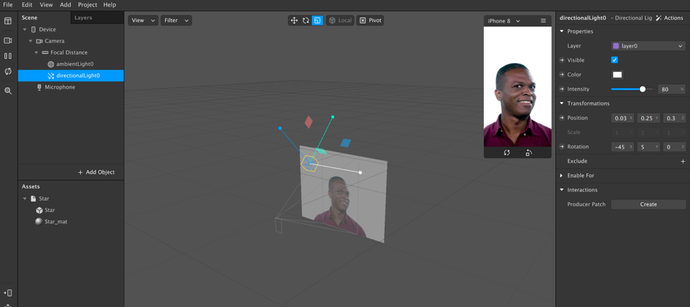Collapse the Camera tree node
Image resolution: width=690 pixels, height=307 pixels.
[30, 41]
